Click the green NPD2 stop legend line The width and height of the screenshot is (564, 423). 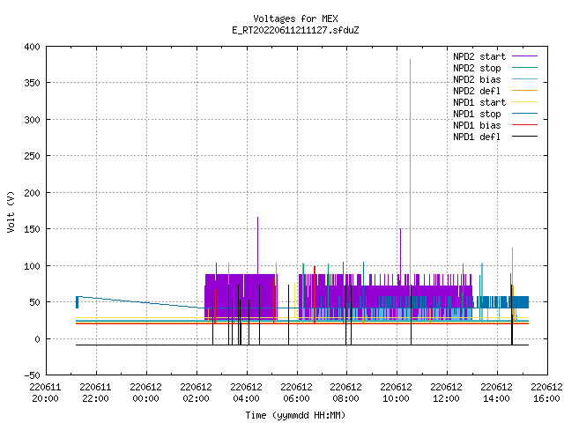coord(524,67)
